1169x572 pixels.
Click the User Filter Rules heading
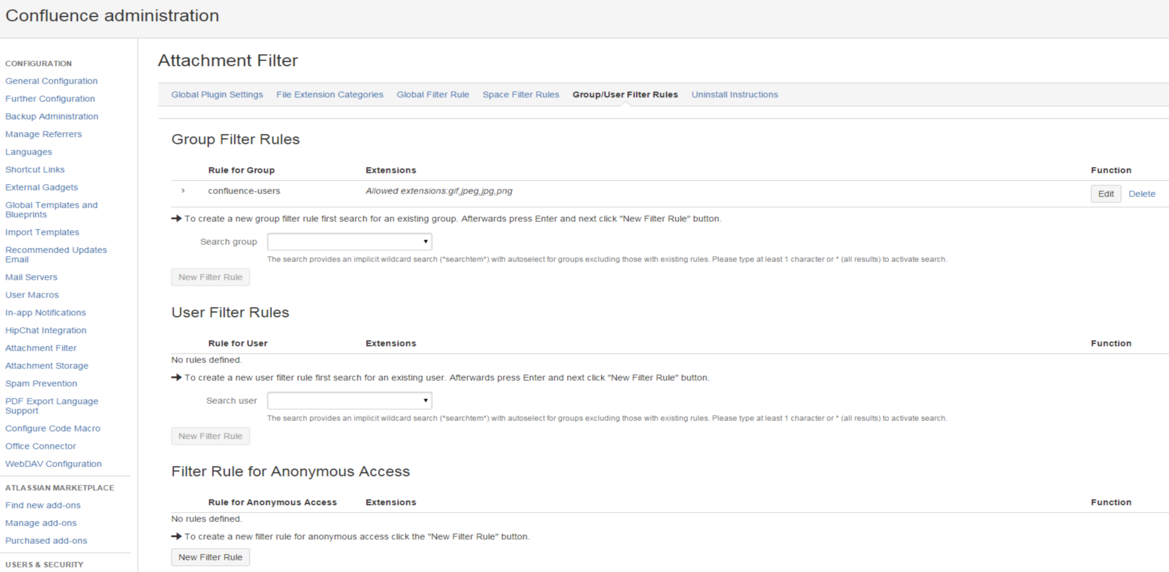click(230, 313)
